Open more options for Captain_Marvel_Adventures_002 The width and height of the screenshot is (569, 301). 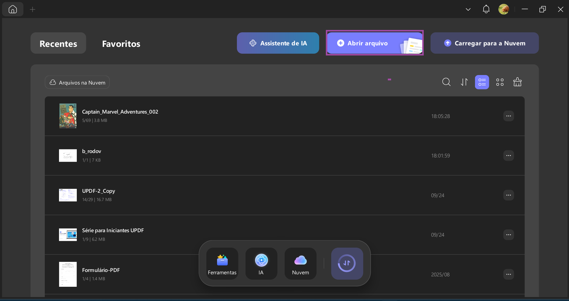pos(509,116)
